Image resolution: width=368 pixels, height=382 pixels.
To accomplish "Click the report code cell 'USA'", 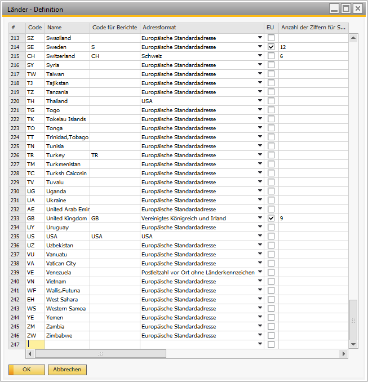I will [115, 236].
